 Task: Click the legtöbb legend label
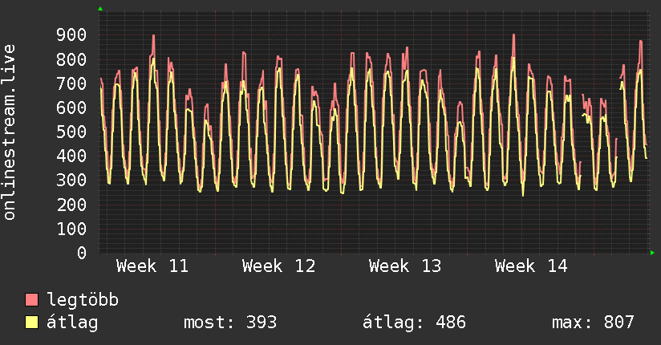83,300
